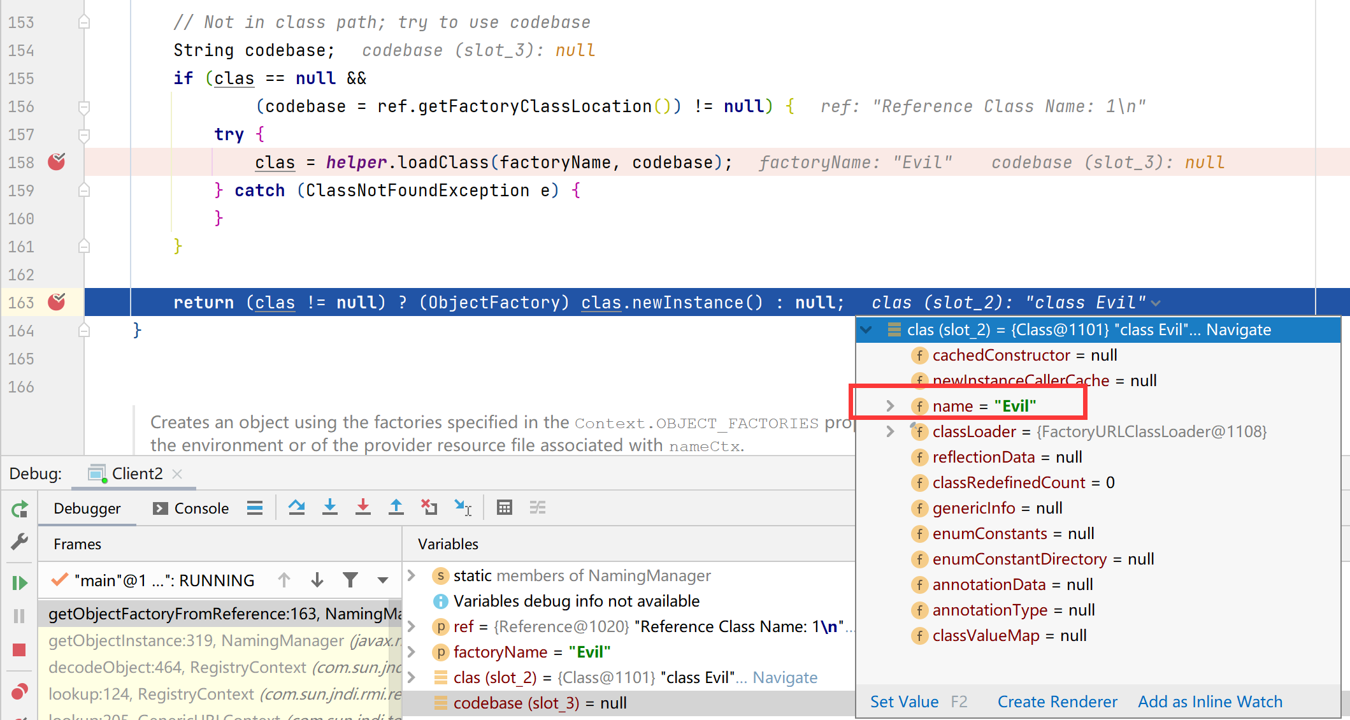Pause the program execution
The width and height of the screenshot is (1350, 720).
20,616
